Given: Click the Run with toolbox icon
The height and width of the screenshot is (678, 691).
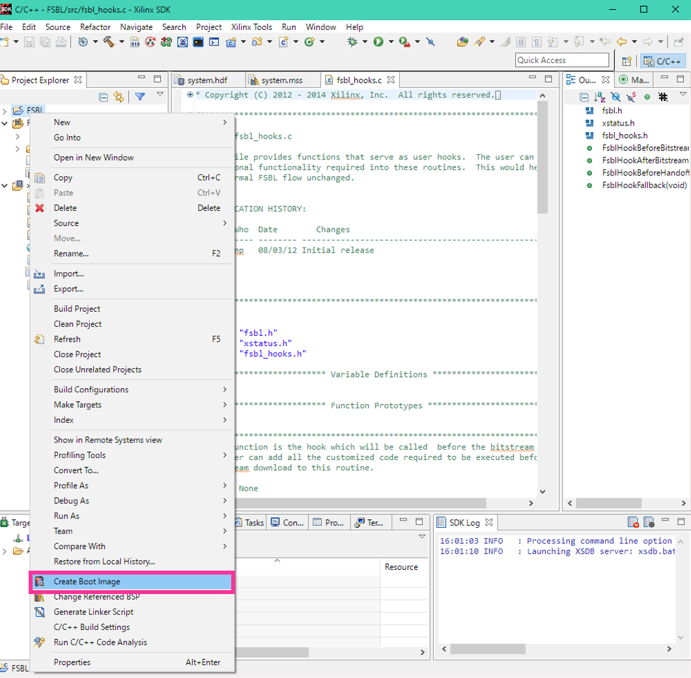Looking at the screenshot, I should point(404,42).
